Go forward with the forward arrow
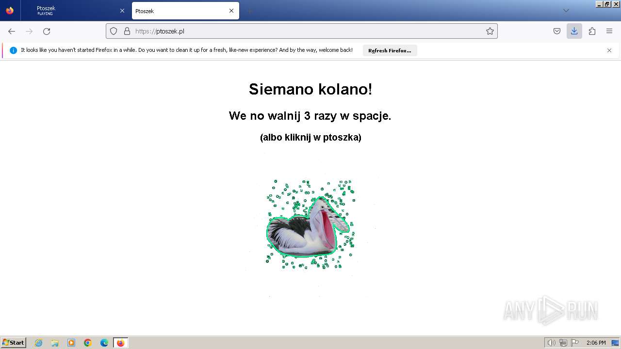Image resolution: width=621 pixels, height=349 pixels. pos(29,31)
